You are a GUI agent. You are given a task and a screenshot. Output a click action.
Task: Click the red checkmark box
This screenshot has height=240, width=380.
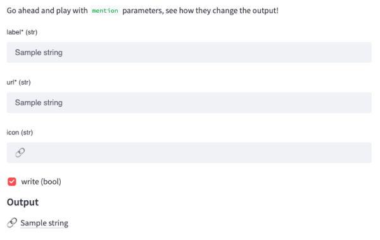click(x=12, y=181)
